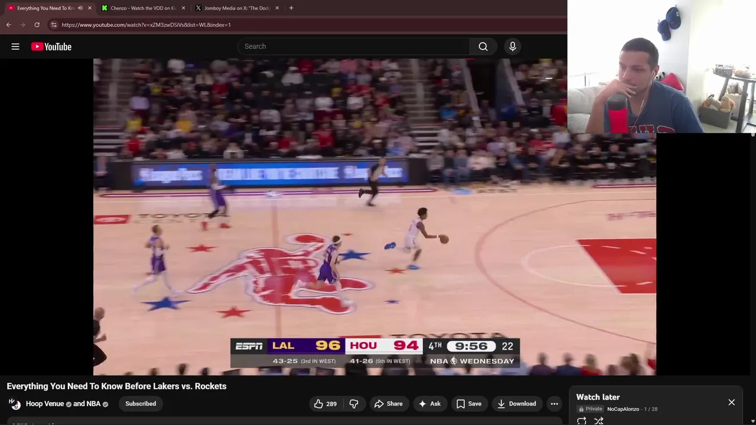Image resolution: width=756 pixels, height=425 pixels.
Task: Toggle the Subscribed button
Action: click(x=141, y=404)
